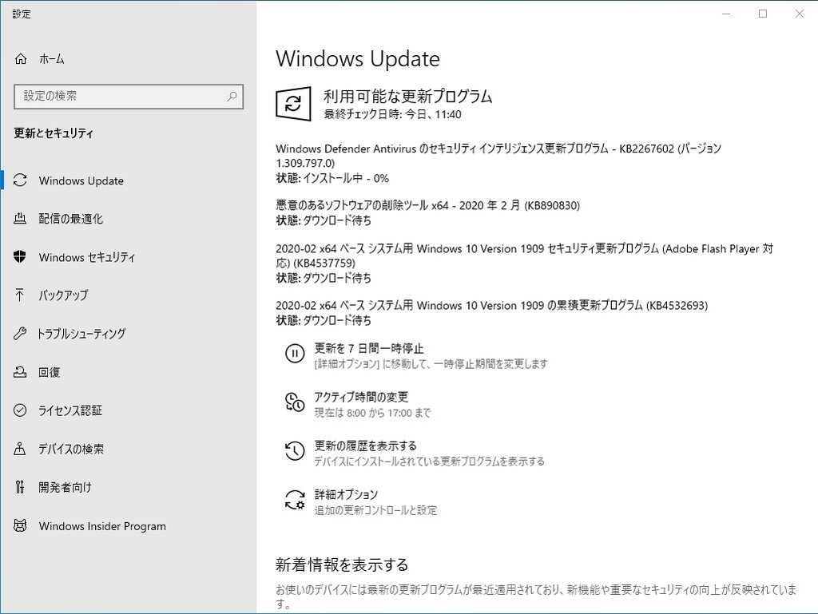Click the advanced options gear-sync icon
This screenshot has height=614, width=818.
click(295, 499)
